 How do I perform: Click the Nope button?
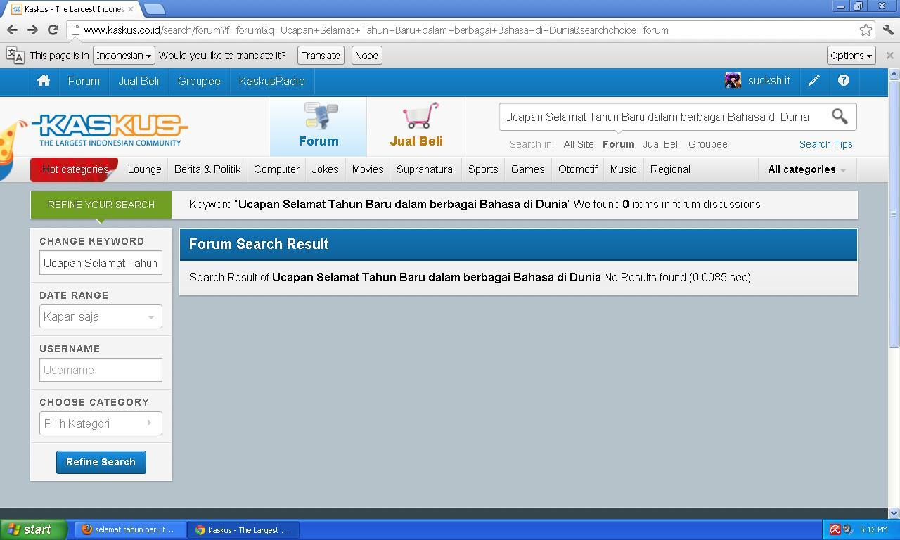(x=366, y=56)
